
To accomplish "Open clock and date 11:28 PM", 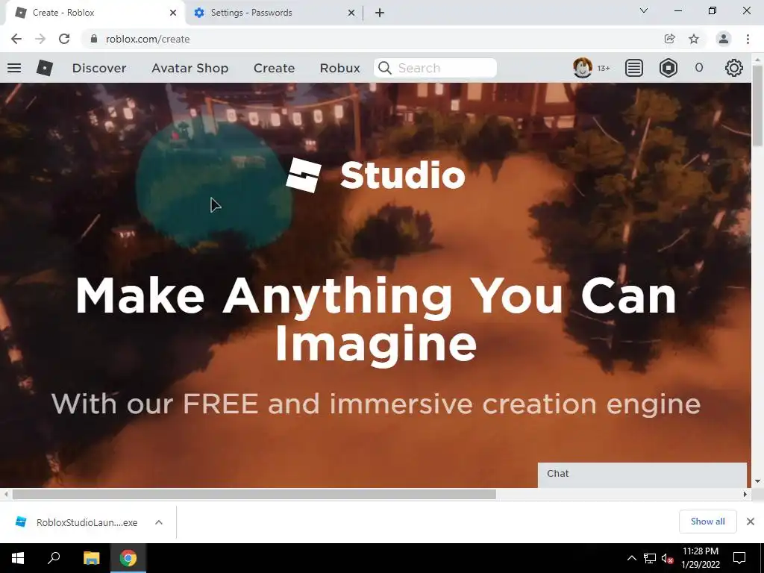I will pyautogui.click(x=700, y=558).
